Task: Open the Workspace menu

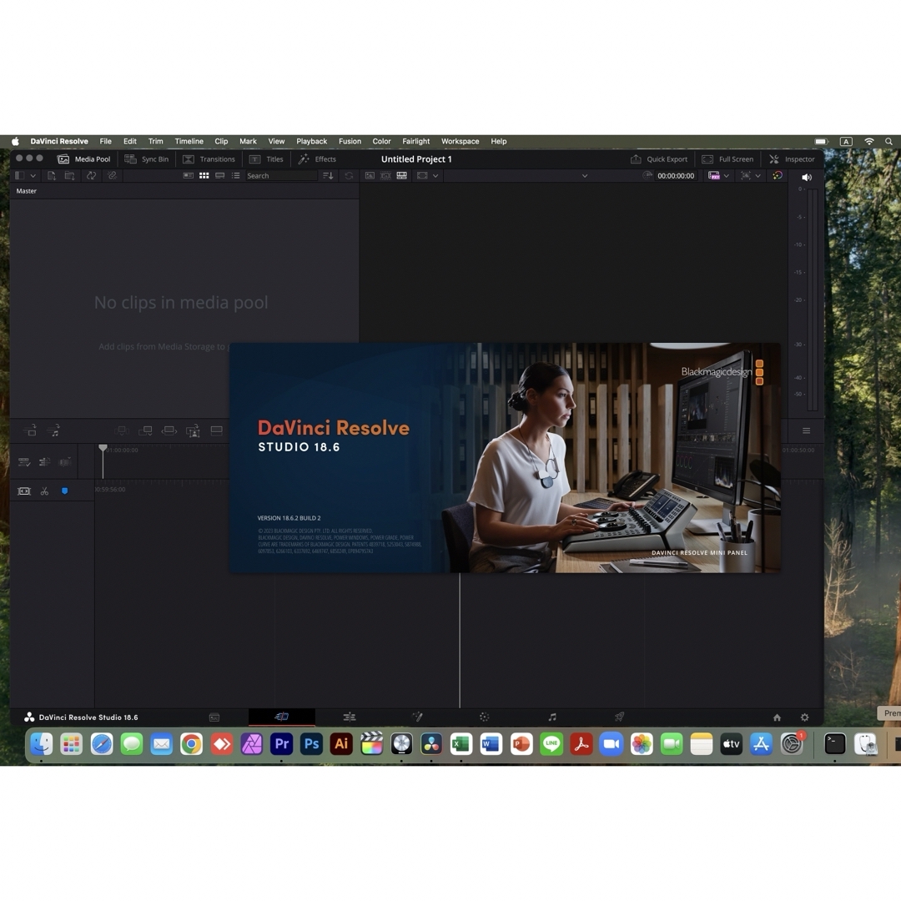Action: [x=460, y=142]
